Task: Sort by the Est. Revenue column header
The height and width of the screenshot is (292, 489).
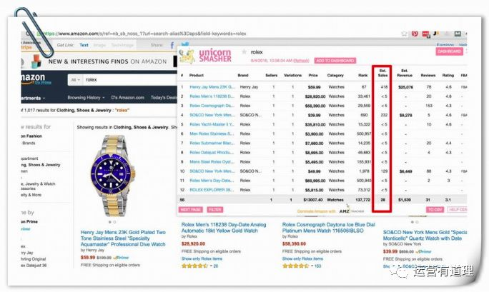Action: point(405,73)
